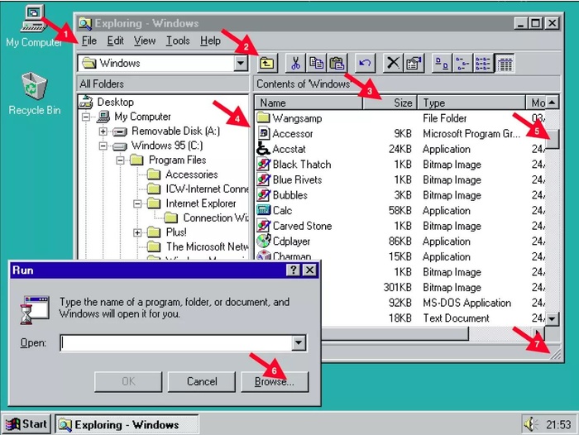Open the View menu

coord(144,41)
